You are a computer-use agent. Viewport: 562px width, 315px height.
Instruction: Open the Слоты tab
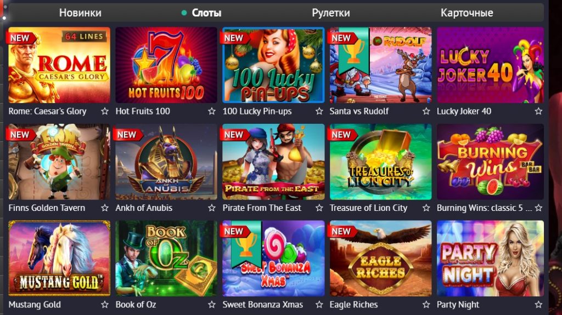pos(206,13)
